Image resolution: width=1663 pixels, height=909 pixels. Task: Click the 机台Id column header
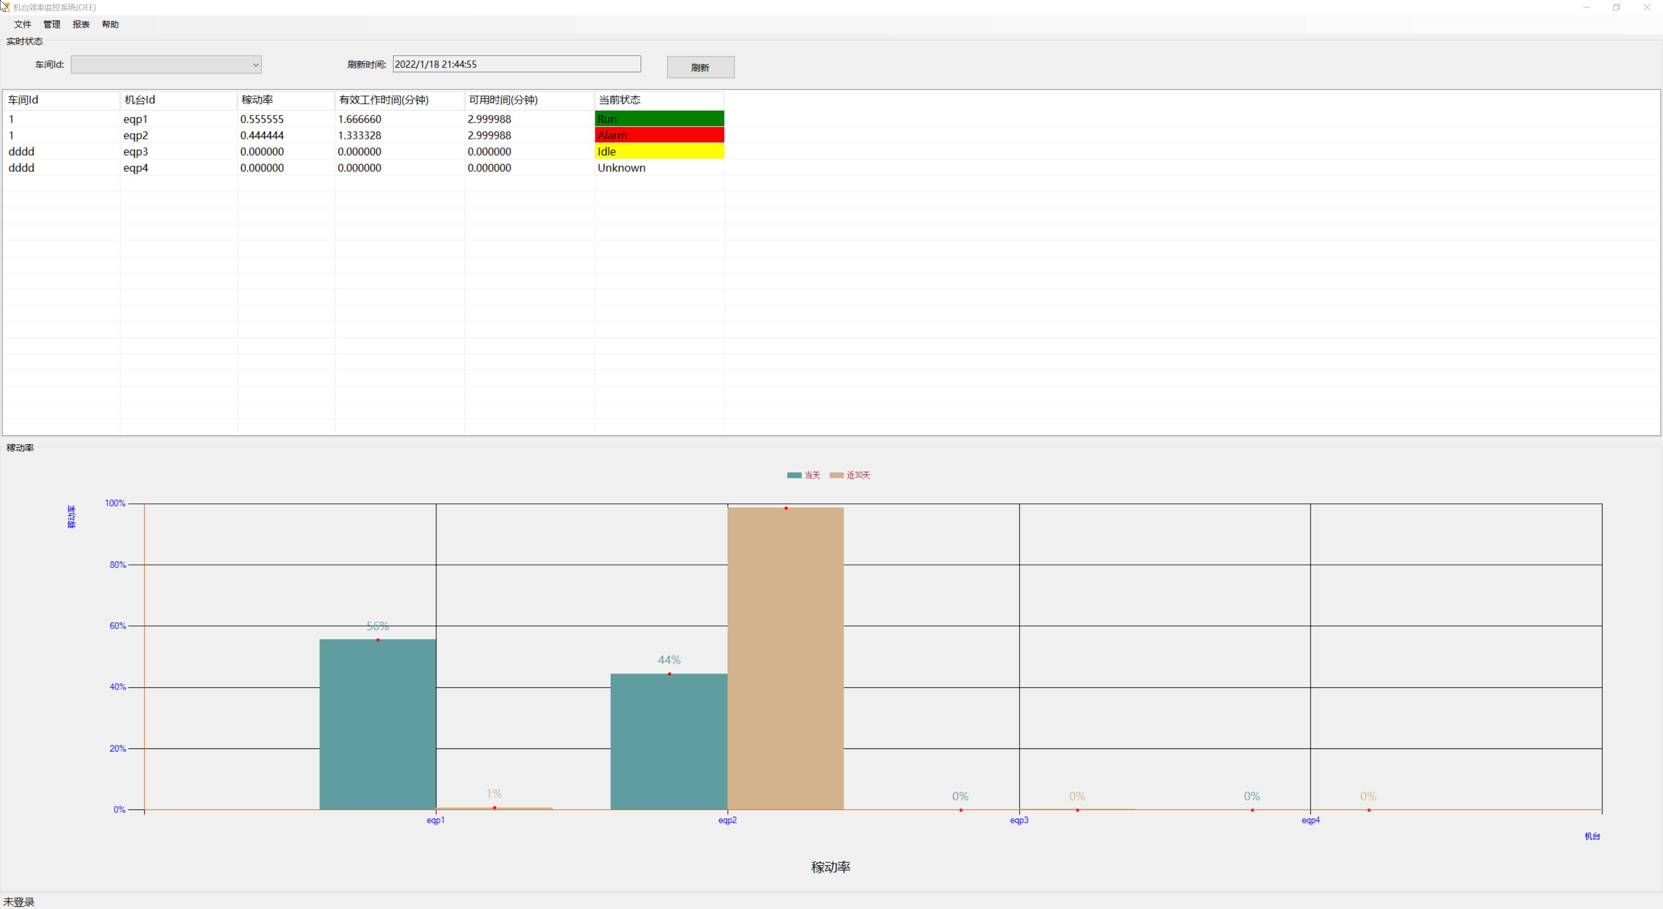178,100
